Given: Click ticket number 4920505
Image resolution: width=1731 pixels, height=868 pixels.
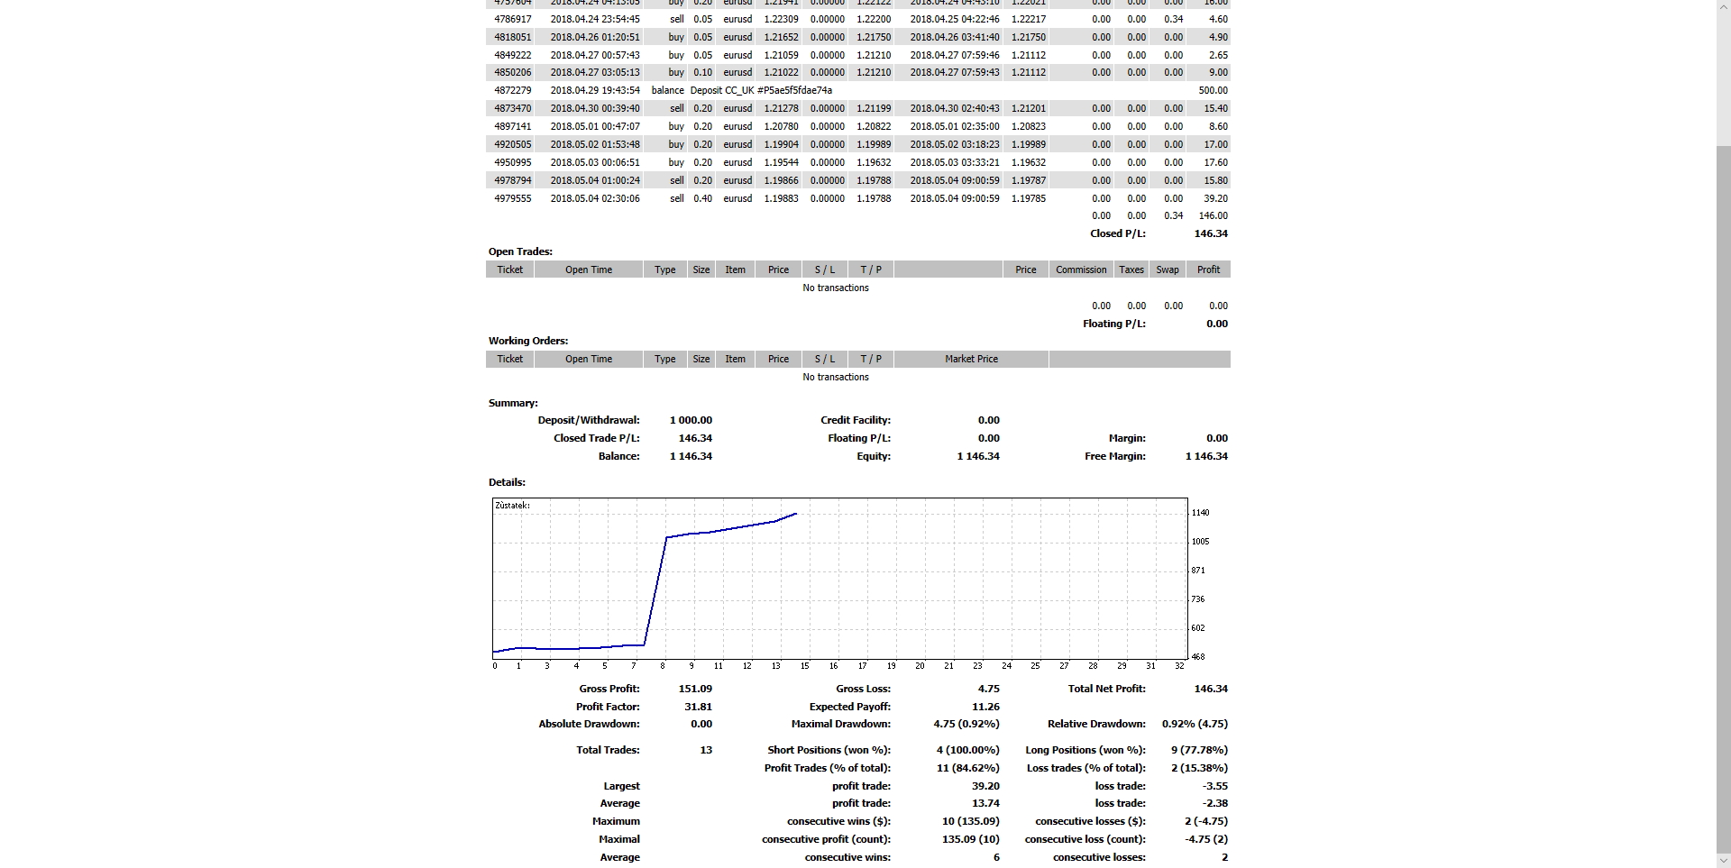Looking at the screenshot, I should [513, 144].
